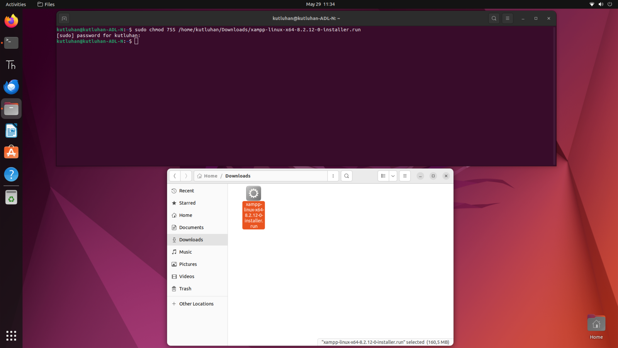The width and height of the screenshot is (618, 348).
Task: Click the sudo chmod 755 command line
Action: pyautogui.click(x=248, y=30)
